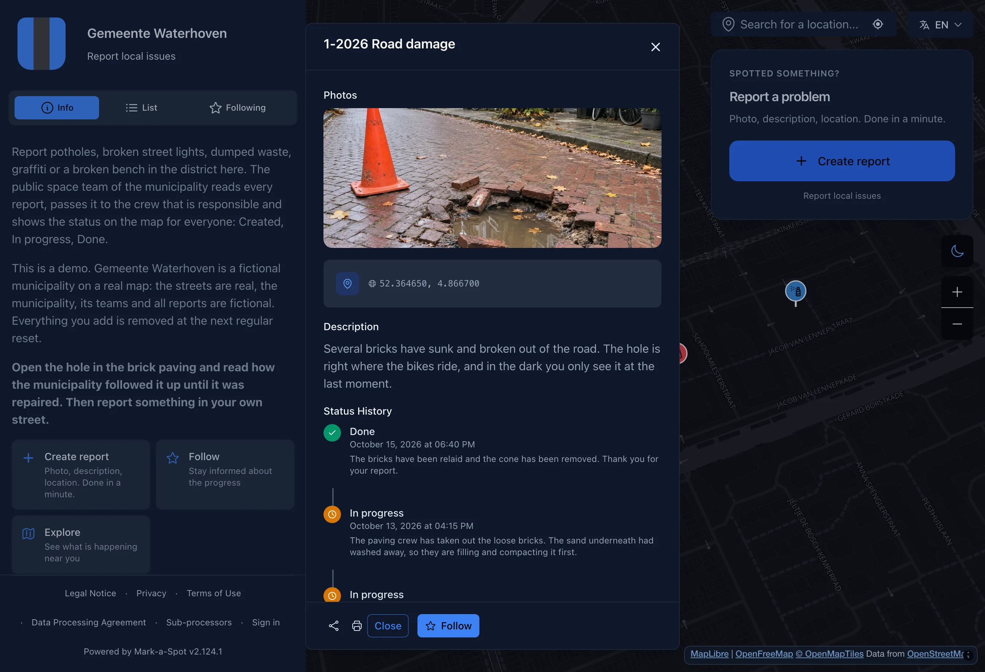Open the road damage photo thumbnail
Screen dimensions: 985x672
pyautogui.click(x=492, y=178)
